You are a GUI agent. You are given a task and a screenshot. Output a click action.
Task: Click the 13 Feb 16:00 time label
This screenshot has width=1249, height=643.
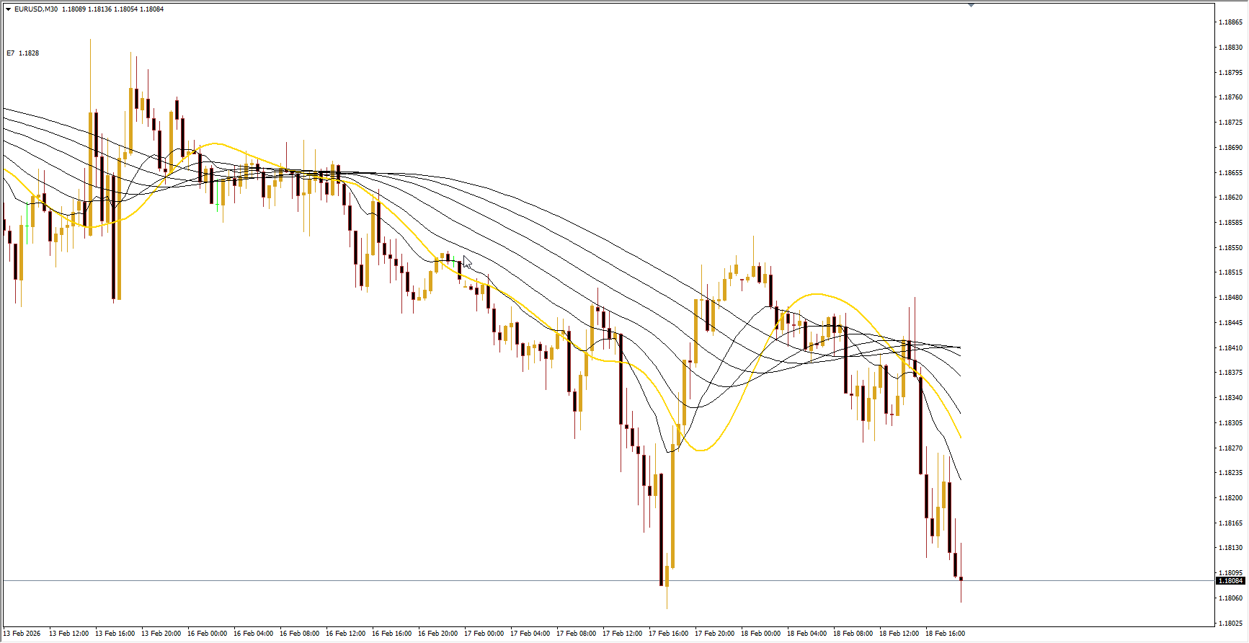[x=115, y=634]
